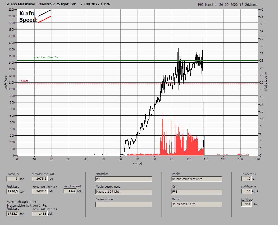Viewport: 278px width, 225px height.
Task: Click the Luftfeuchte value 60
Action: click(246, 191)
